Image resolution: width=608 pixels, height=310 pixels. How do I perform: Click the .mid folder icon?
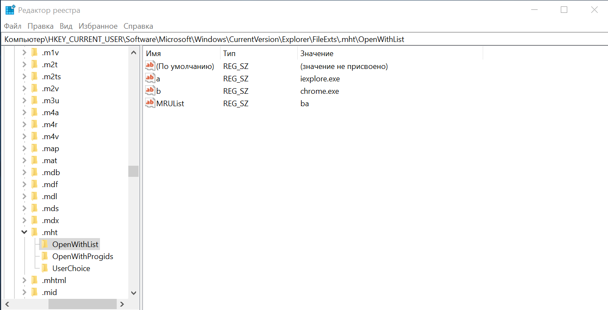35,292
